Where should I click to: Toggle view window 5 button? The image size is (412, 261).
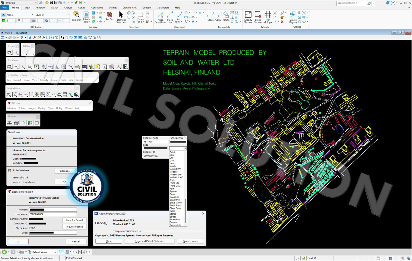click(x=80, y=252)
